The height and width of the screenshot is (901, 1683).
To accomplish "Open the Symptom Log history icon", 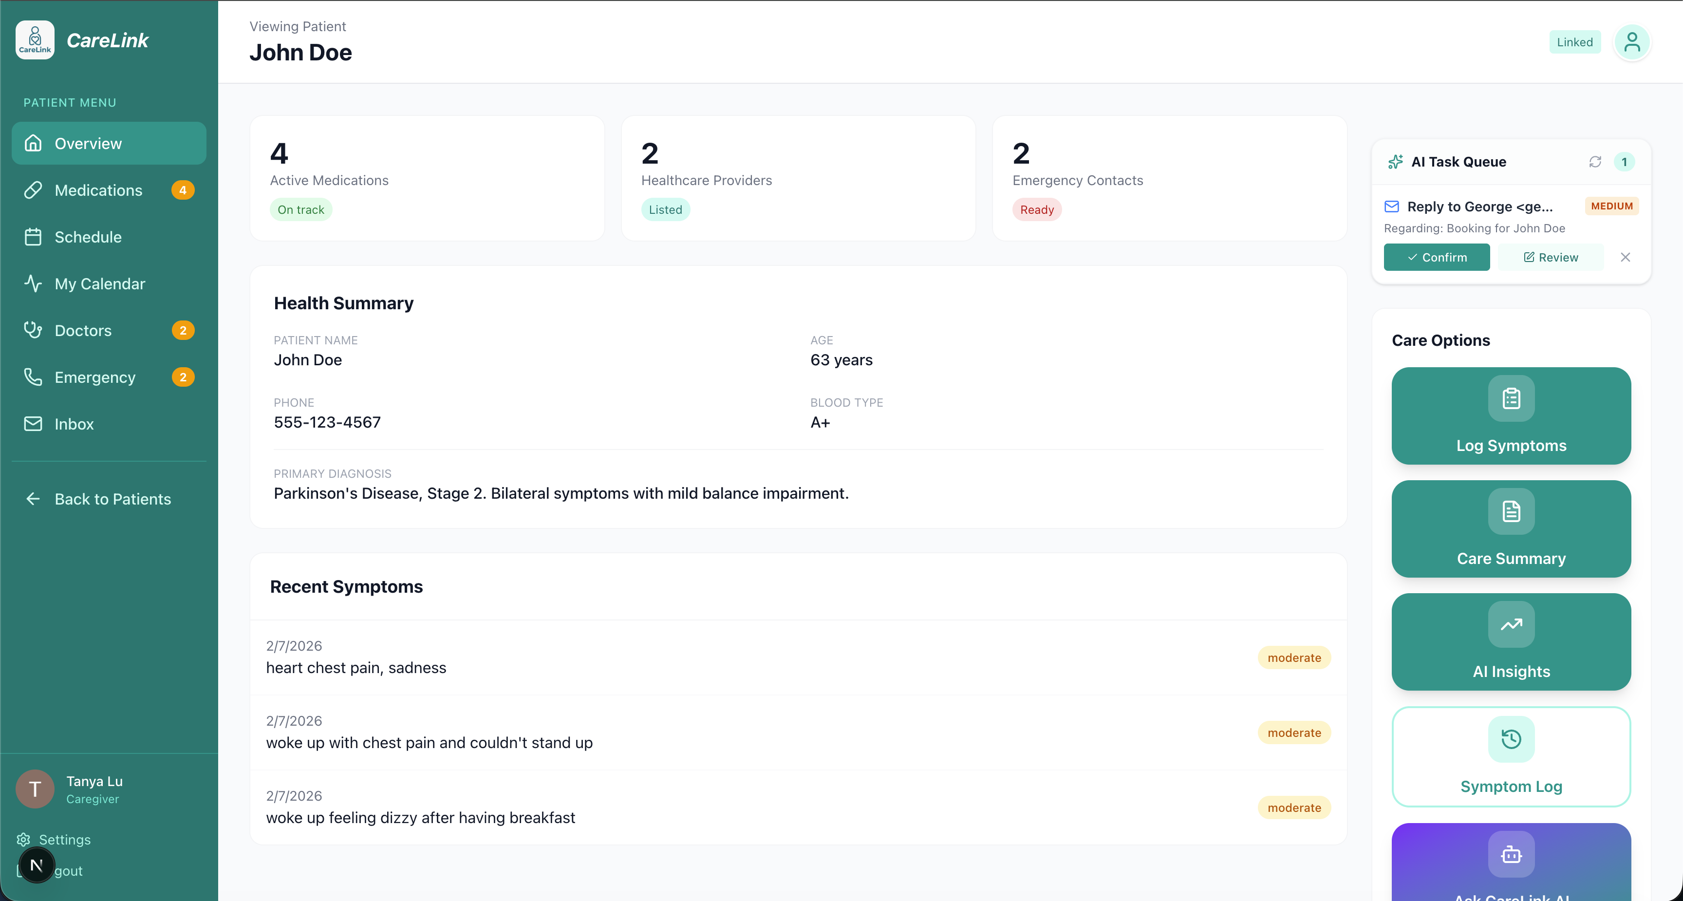I will tap(1511, 739).
